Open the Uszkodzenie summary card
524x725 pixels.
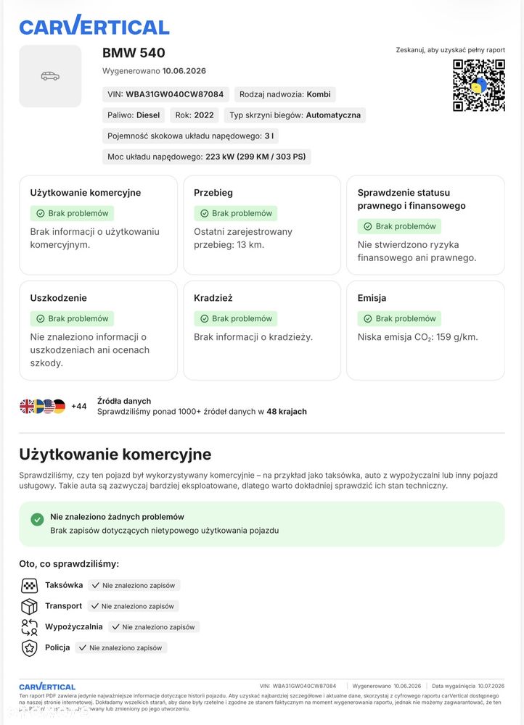[98, 331]
